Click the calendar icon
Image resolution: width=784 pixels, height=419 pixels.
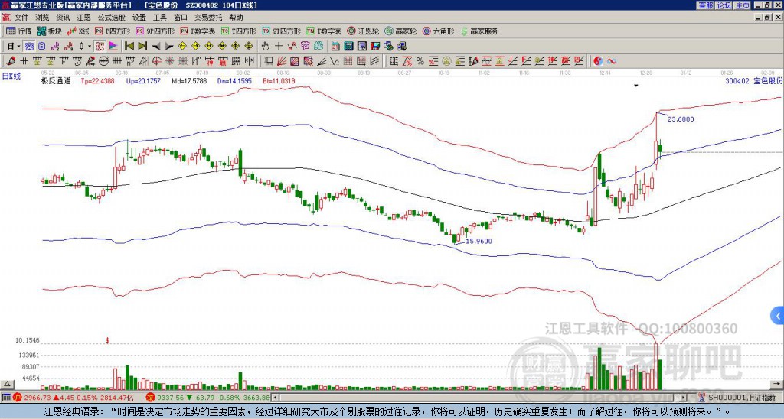[335, 47]
